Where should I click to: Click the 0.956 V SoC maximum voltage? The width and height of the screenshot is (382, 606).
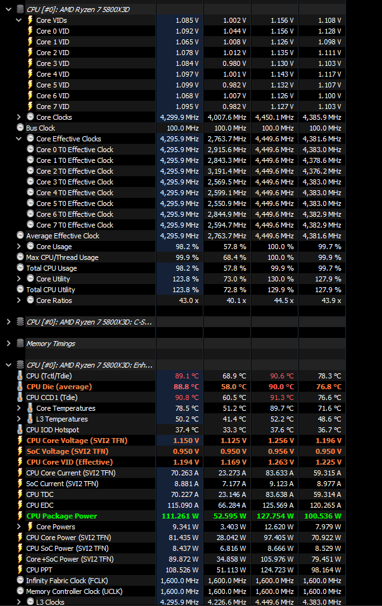pyautogui.click(x=281, y=451)
